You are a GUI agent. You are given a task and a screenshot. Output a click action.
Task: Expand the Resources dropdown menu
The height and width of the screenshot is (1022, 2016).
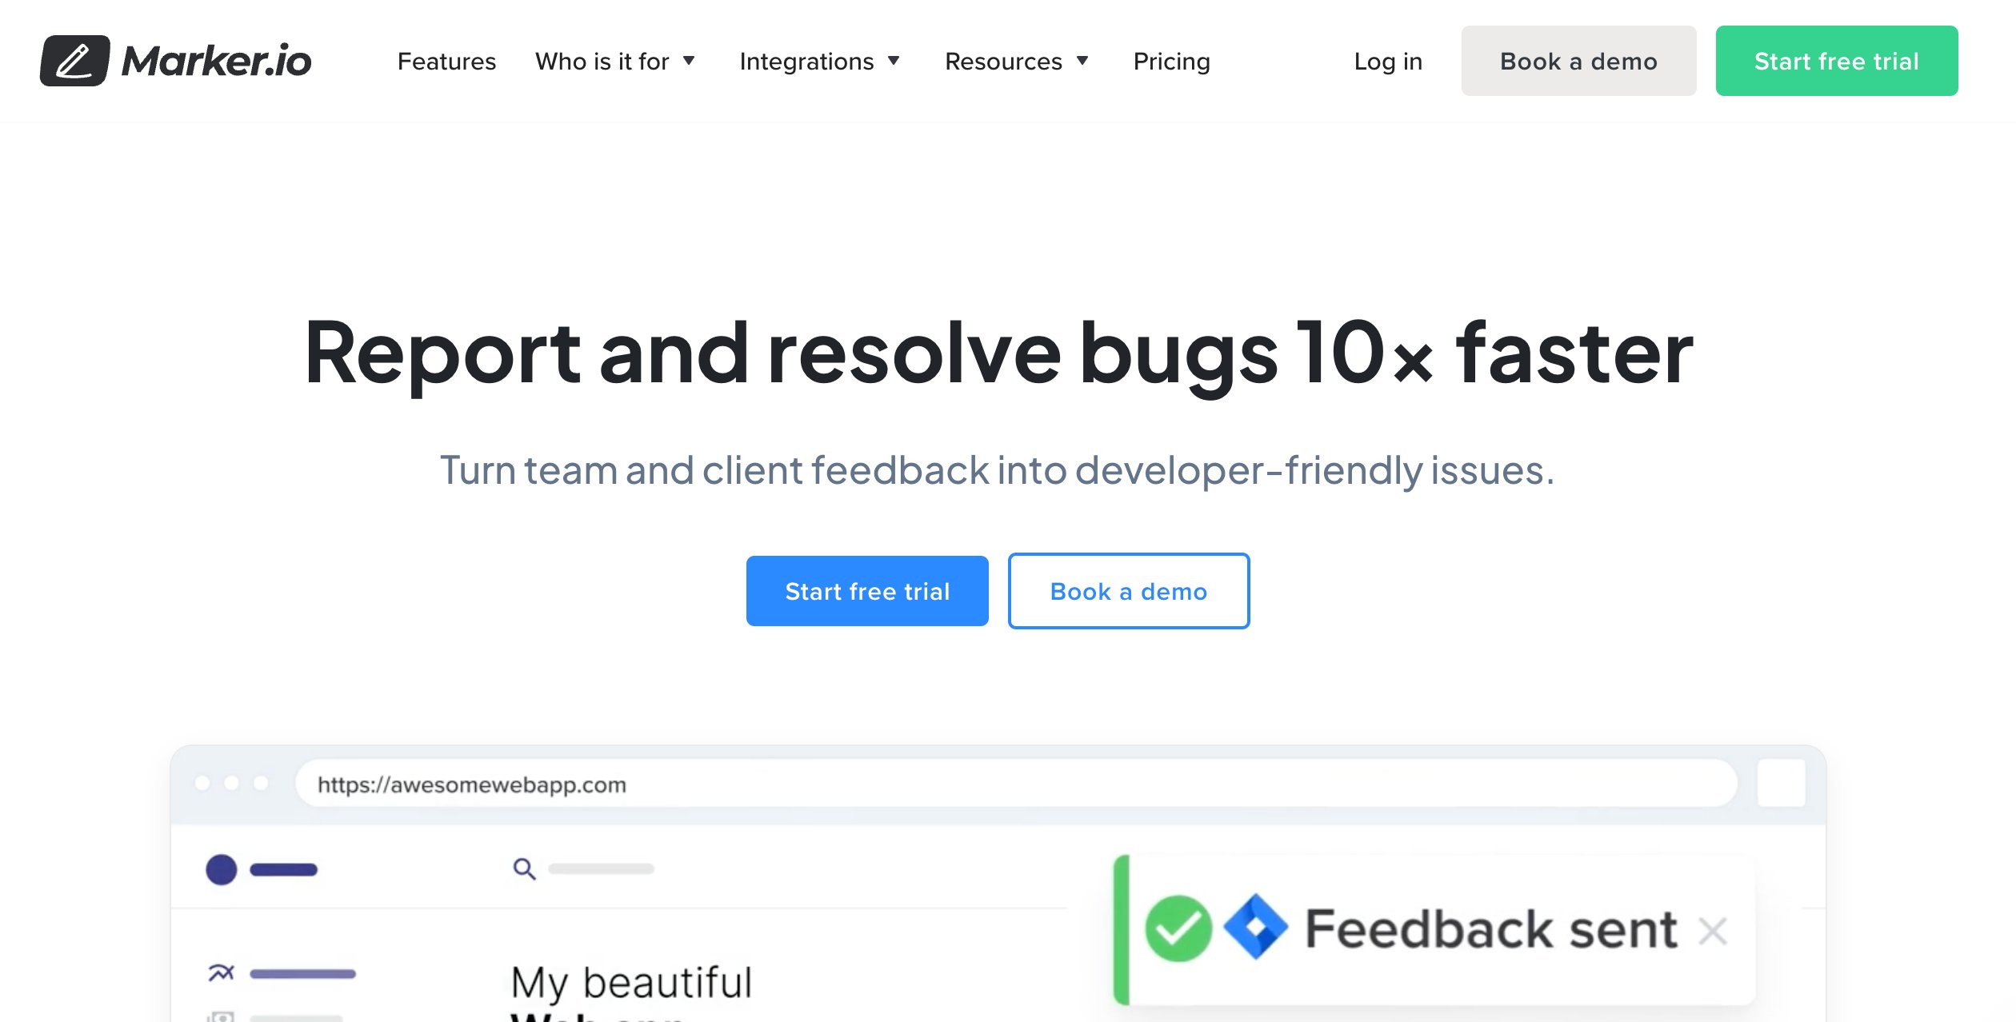(x=1018, y=60)
